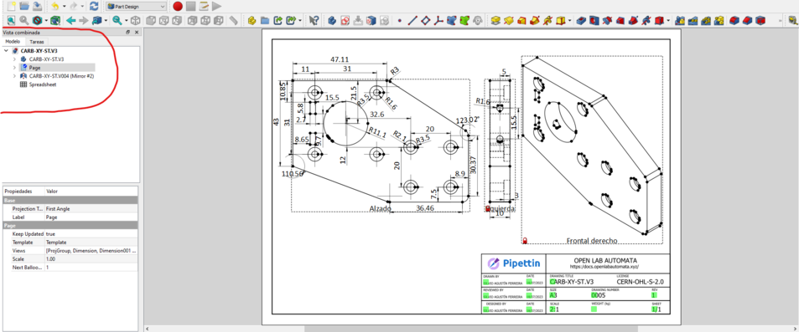This screenshot has width=799, height=332.
Task: Expand CARB-XY-ST.V004 (Mirror #2) item
Action: (14, 76)
